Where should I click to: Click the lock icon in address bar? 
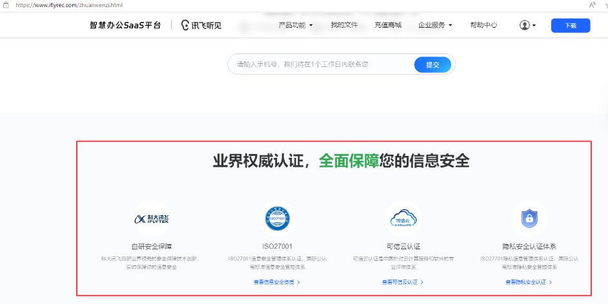click(x=6, y=5)
